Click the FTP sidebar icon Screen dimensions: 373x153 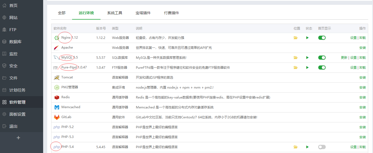coord(4,30)
